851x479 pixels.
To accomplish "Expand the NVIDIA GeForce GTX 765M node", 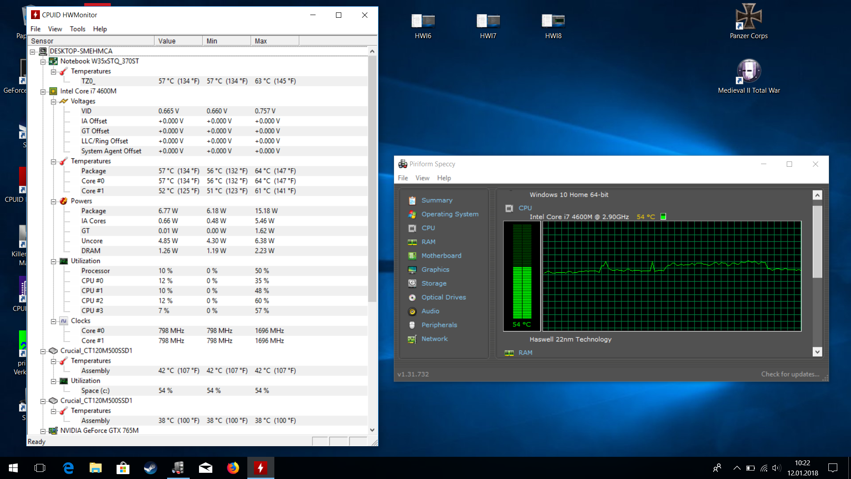I will pos(43,431).
